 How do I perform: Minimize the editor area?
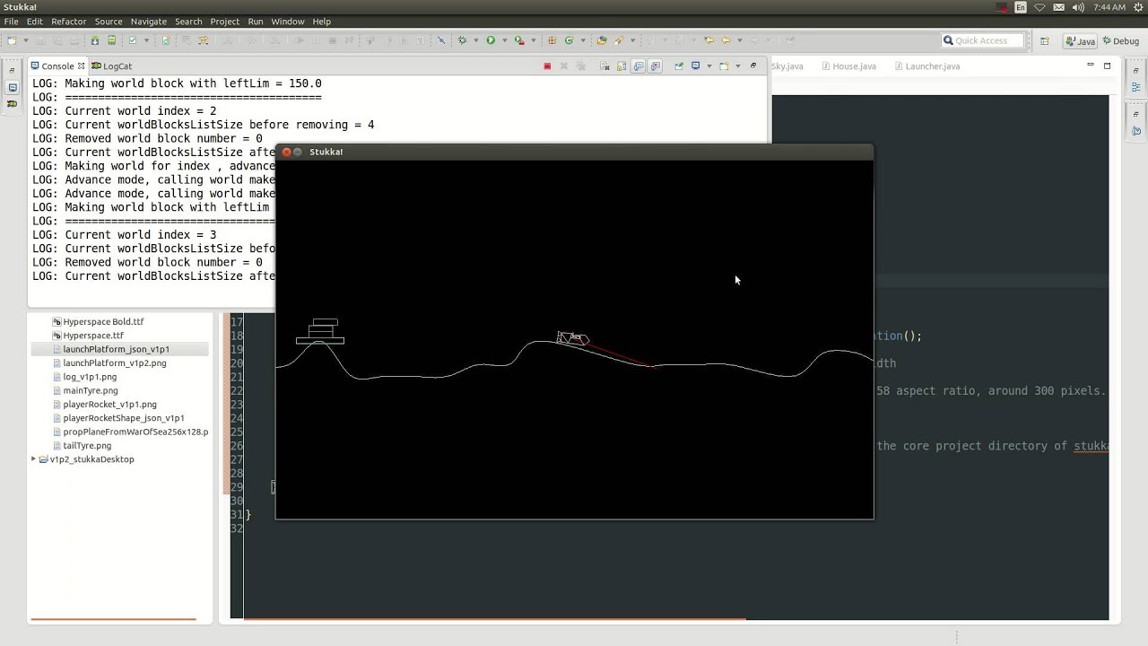1090,65
